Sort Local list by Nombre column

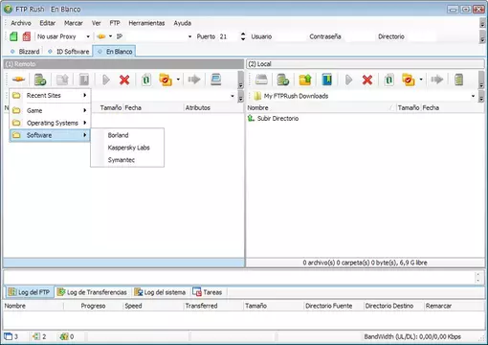tap(321, 108)
